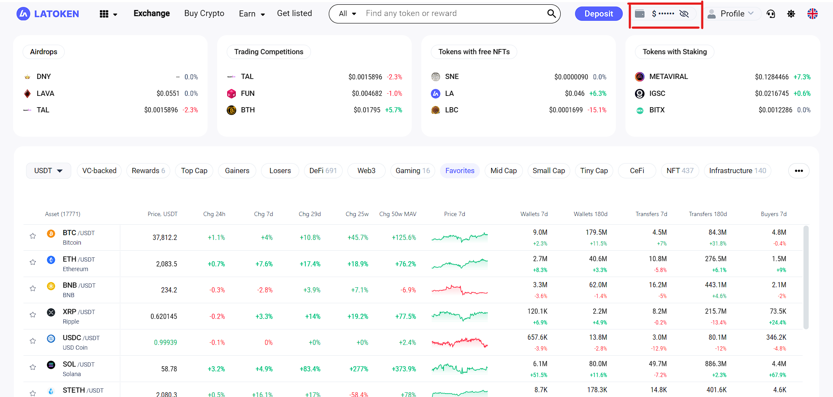Viewport: 833px width, 397px height.
Task: Toggle hidden balance eye icon
Action: coord(684,14)
